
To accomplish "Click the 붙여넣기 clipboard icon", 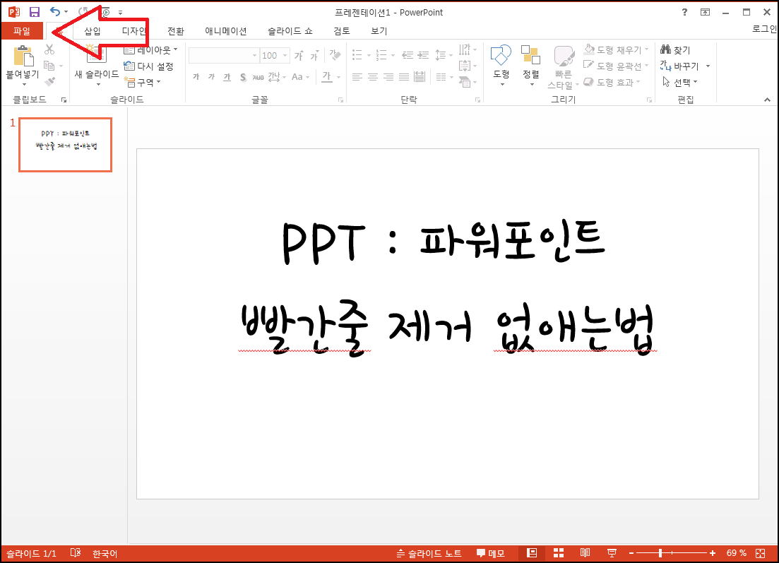I will (23, 55).
